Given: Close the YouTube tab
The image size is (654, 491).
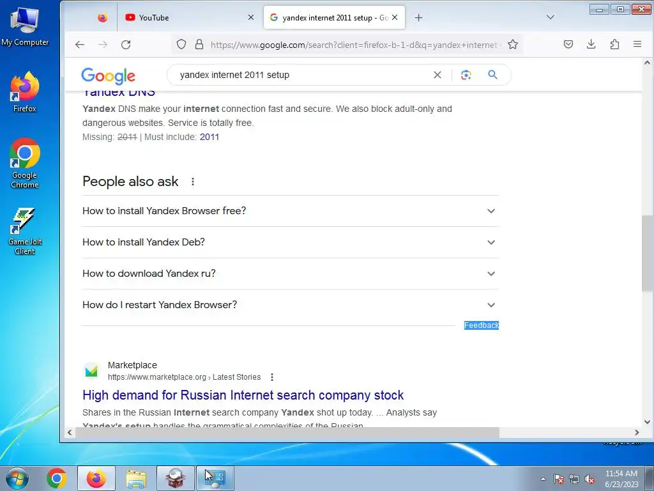Looking at the screenshot, I should click(250, 17).
